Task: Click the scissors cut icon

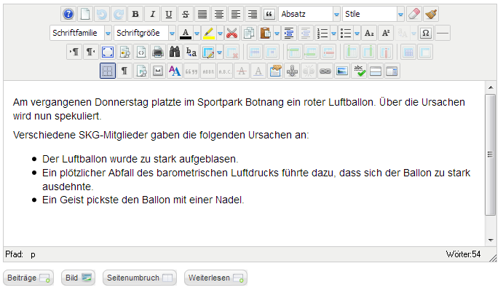Action: (232, 33)
